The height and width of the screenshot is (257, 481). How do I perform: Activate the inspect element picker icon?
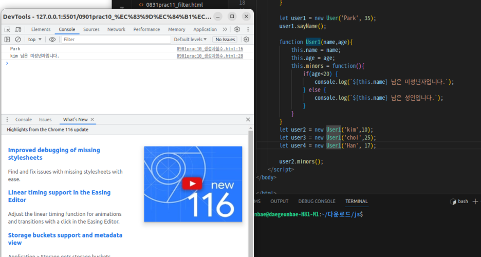7,29
